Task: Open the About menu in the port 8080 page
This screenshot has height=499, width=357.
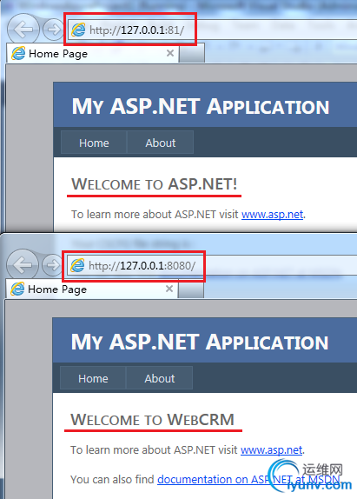Action: (x=159, y=378)
